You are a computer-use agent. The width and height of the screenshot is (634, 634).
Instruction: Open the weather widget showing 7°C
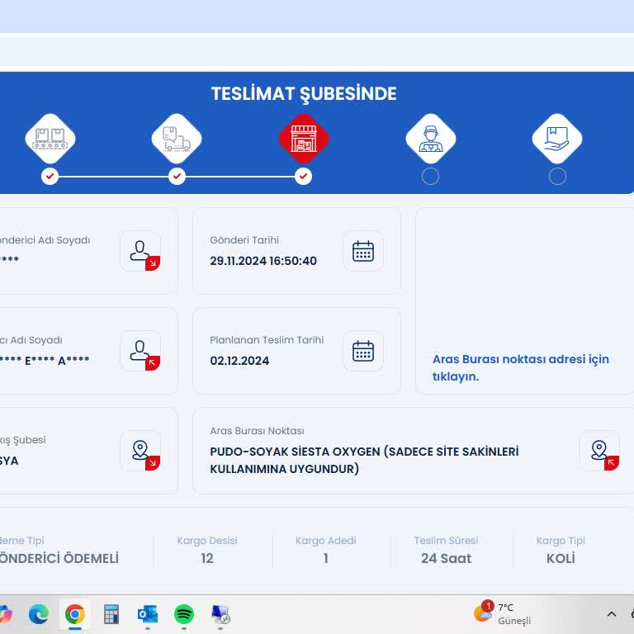(x=503, y=614)
